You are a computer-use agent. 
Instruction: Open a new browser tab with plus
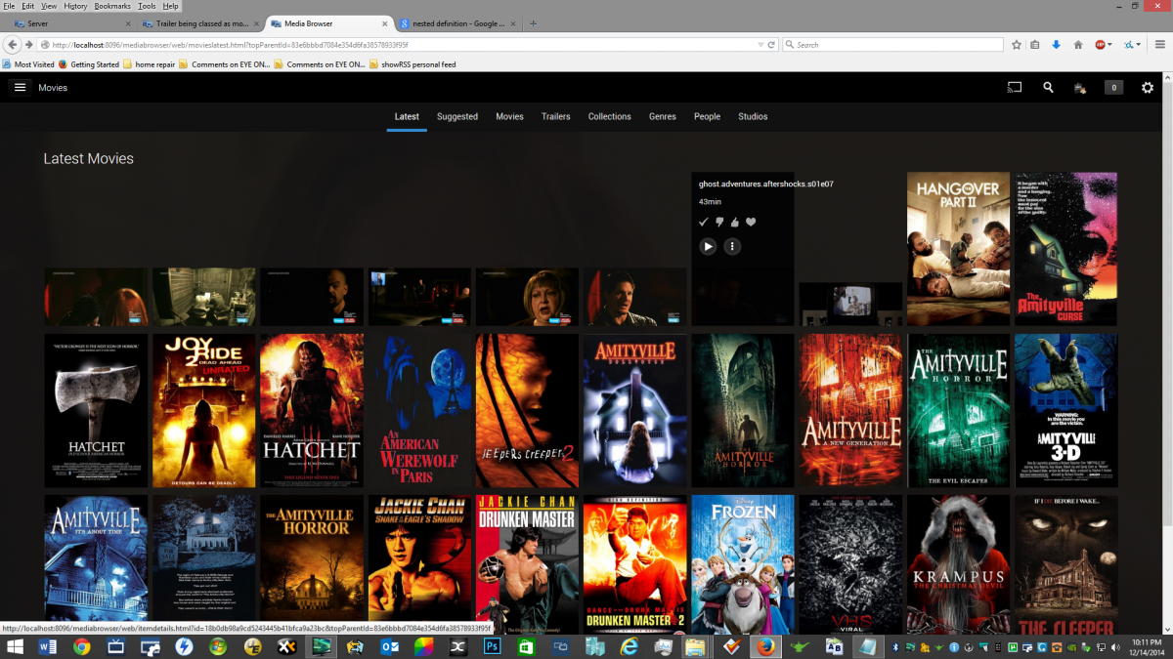pos(533,23)
